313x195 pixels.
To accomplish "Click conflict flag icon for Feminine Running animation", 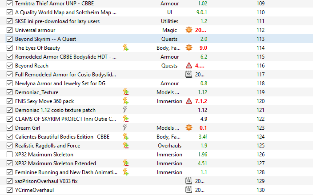I will 125,172.
